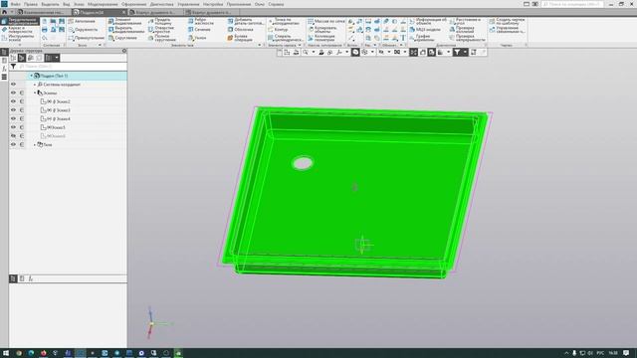Select Point by coordinates tool

tap(284, 21)
